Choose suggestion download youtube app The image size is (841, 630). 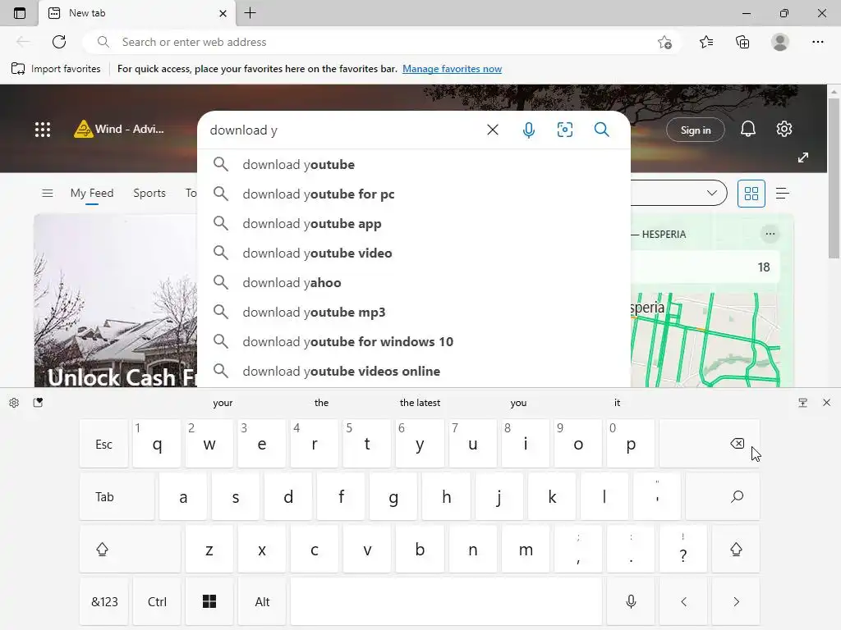tap(414, 223)
